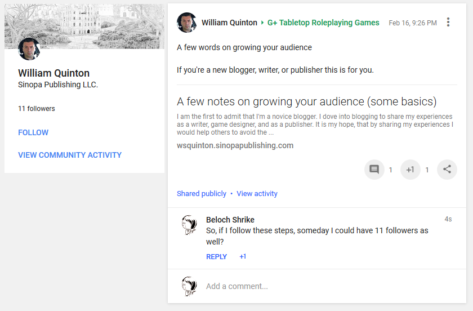
Task: Open View activity link under post
Action: click(257, 193)
